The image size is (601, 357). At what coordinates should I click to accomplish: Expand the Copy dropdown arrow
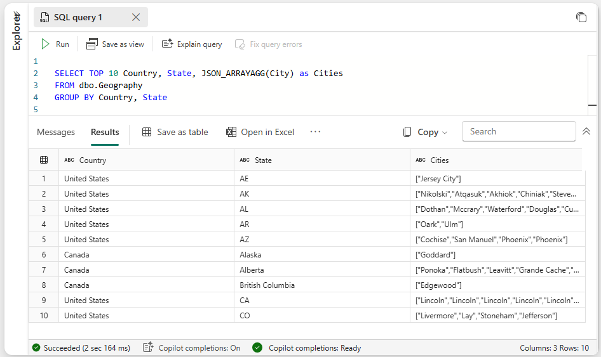coord(445,133)
